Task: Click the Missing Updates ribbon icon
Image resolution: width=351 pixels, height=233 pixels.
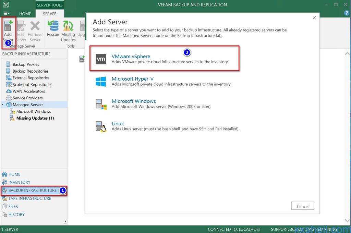Action: pos(68,26)
